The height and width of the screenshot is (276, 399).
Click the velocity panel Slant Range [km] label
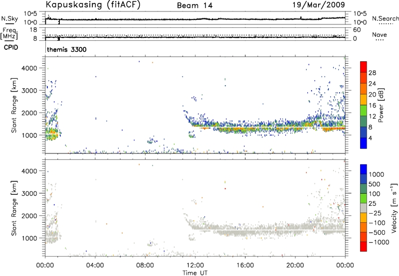(14, 208)
